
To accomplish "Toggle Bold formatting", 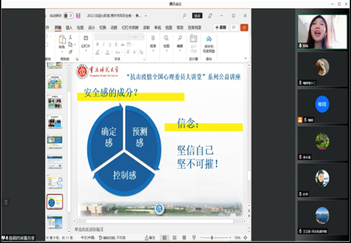I will tap(97, 44).
